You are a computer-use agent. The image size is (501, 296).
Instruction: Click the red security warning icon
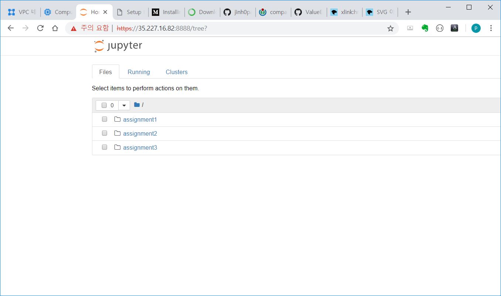pos(74,28)
